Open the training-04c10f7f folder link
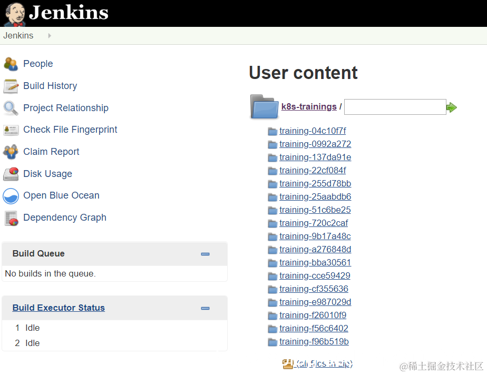 (313, 131)
